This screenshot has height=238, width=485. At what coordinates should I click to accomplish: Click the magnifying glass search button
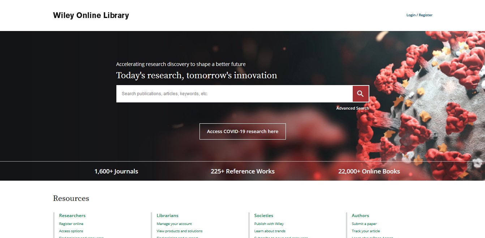coord(361,94)
